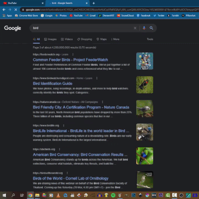Open options menu for abcbirds.org result
The width and height of the screenshot is (199, 199).
pos(59,149)
